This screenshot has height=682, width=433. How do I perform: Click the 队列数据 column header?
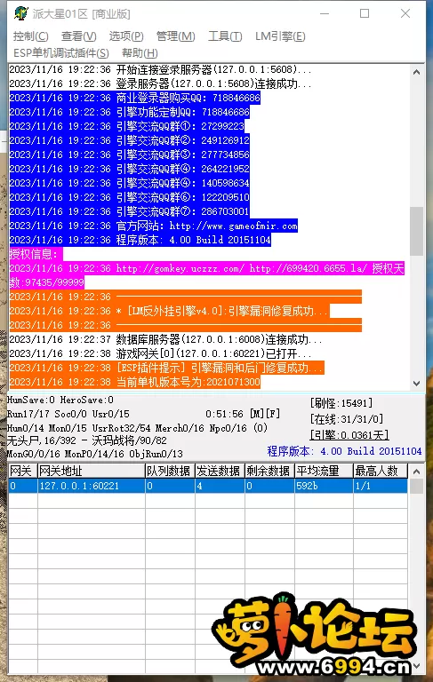tap(170, 471)
